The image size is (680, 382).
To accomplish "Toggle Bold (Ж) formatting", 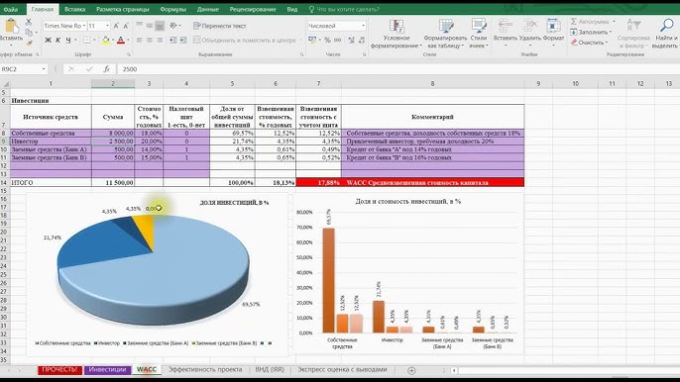I will (48, 41).
